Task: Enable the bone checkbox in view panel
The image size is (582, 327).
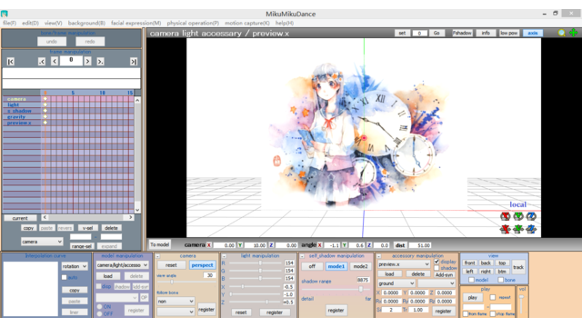Action: pyautogui.click(x=501, y=280)
